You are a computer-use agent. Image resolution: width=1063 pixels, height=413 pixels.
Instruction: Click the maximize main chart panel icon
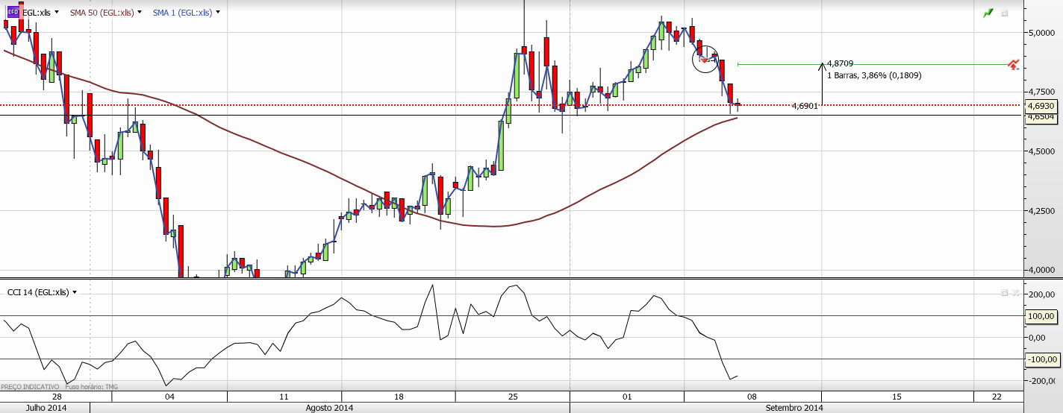pyautogui.click(x=1005, y=13)
